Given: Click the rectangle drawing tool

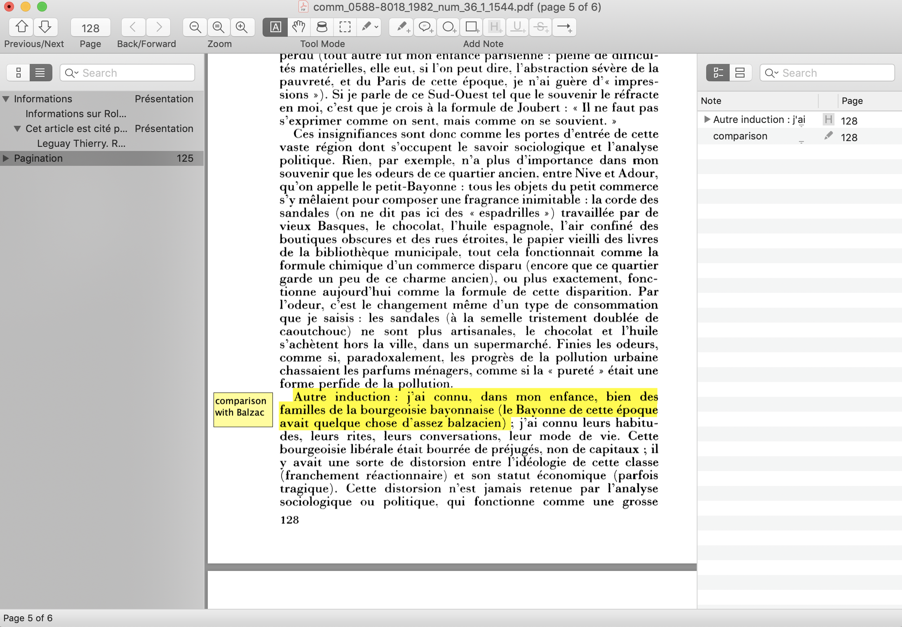Looking at the screenshot, I should pos(472,27).
